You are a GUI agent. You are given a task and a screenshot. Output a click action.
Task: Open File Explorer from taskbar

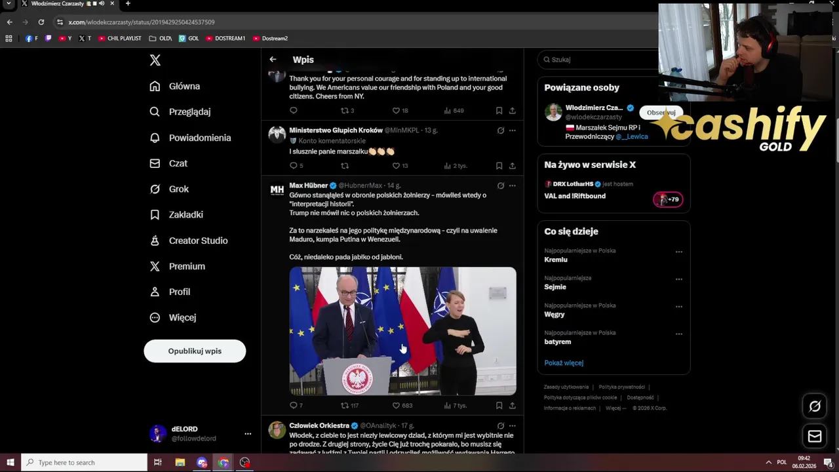pyautogui.click(x=180, y=462)
